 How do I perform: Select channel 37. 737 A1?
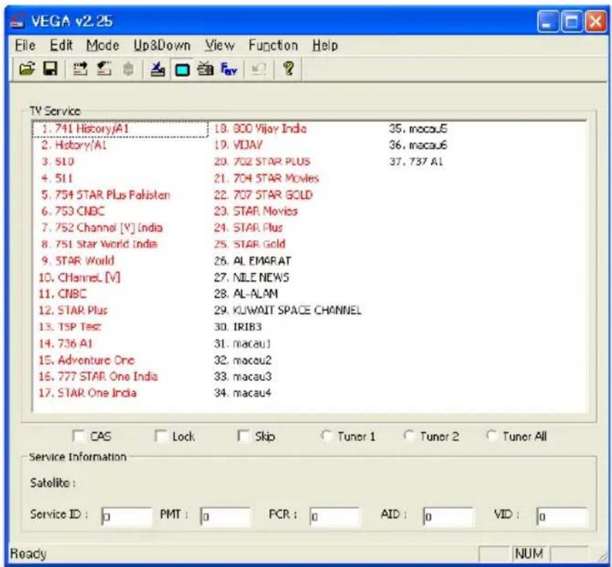pos(416,161)
